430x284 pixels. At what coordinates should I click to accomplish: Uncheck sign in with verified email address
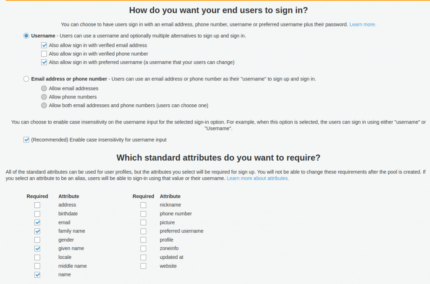click(44, 45)
